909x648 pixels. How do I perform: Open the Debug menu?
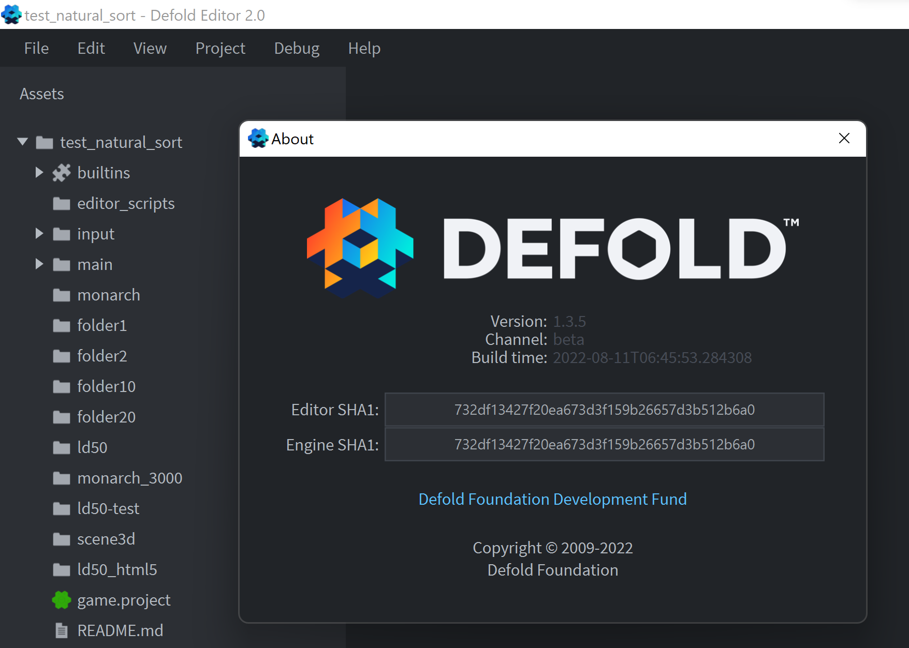(x=296, y=48)
